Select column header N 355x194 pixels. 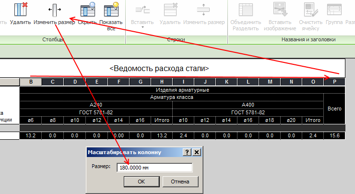coord(291,82)
